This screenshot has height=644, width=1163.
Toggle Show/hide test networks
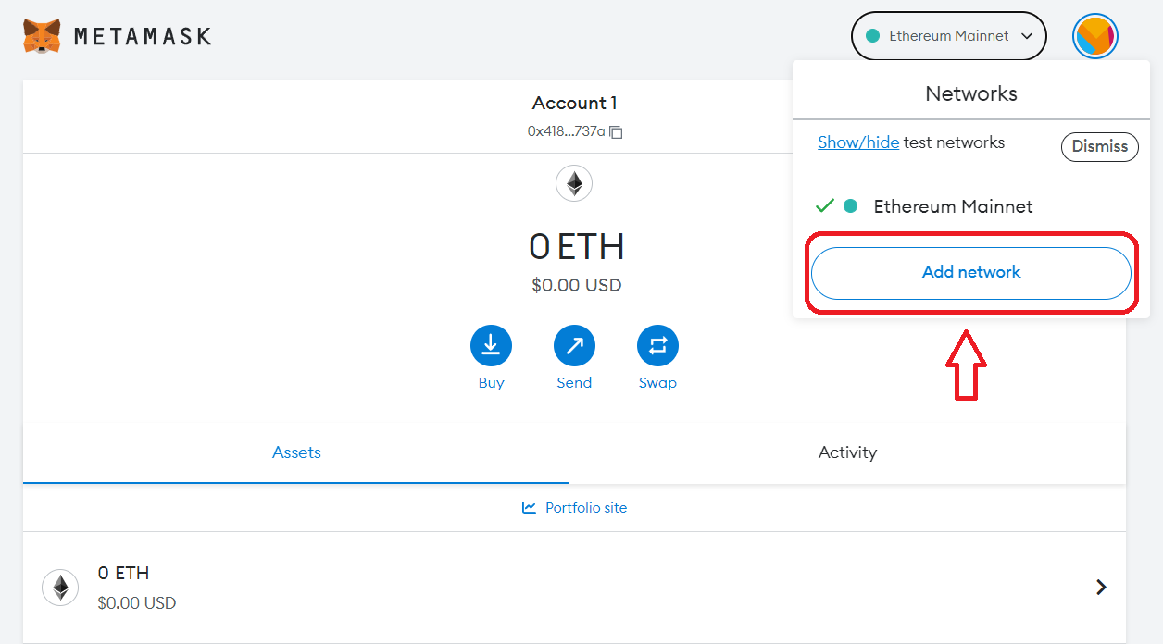[858, 142]
